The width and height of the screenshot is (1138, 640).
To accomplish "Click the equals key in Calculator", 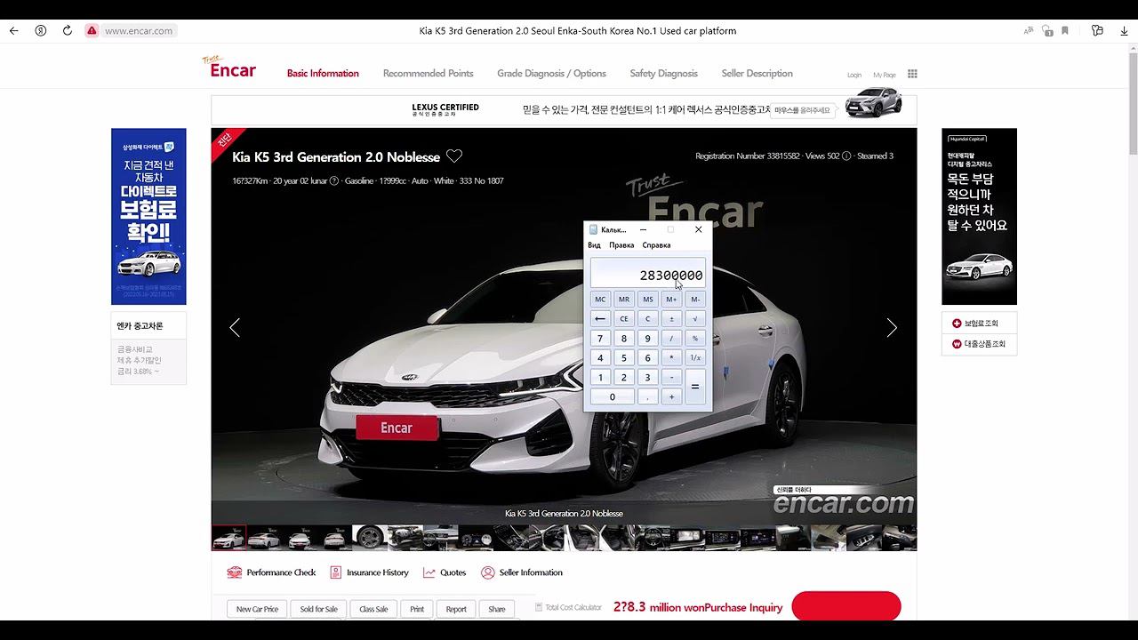I will 695,387.
